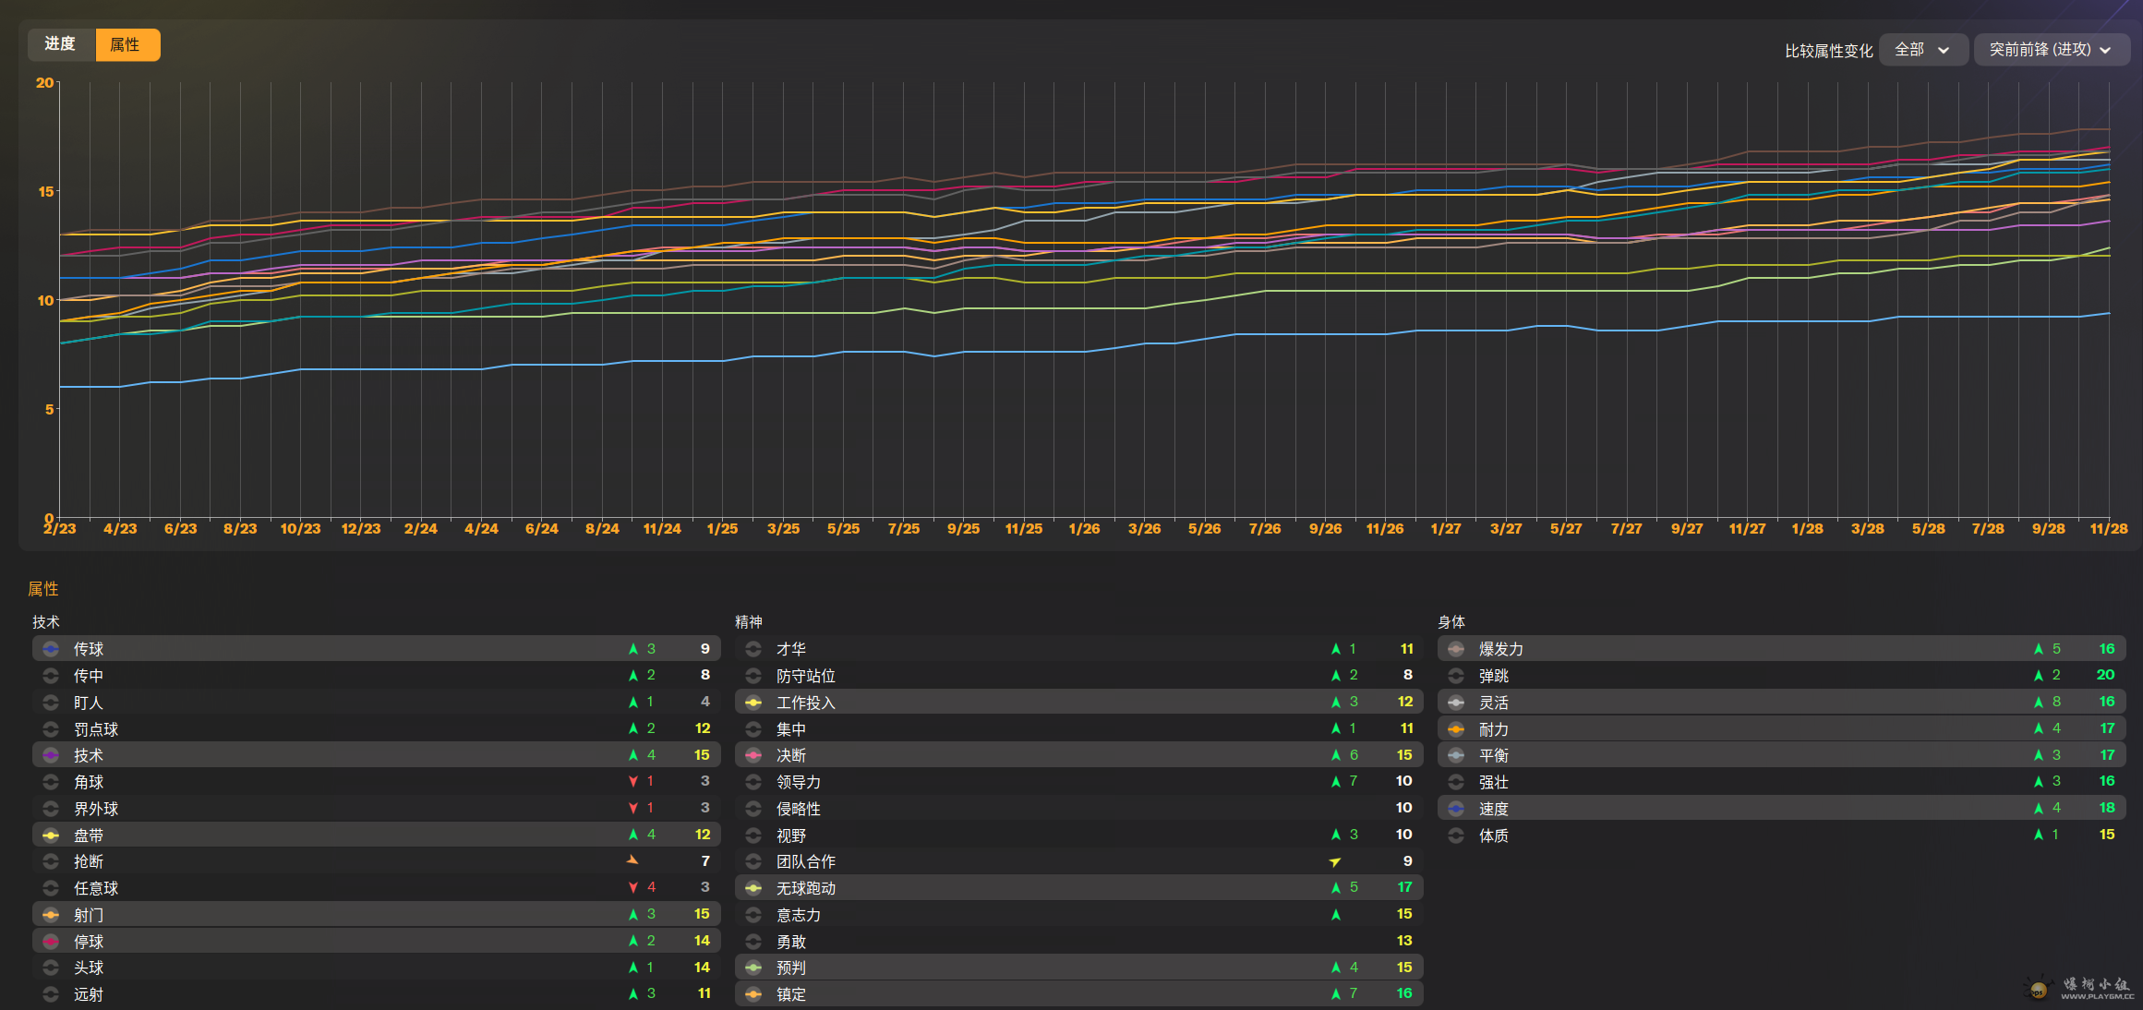Click the 7/25 date on chart axis
This screenshot has width=2143, height=1010.
[x=904, y=529]
